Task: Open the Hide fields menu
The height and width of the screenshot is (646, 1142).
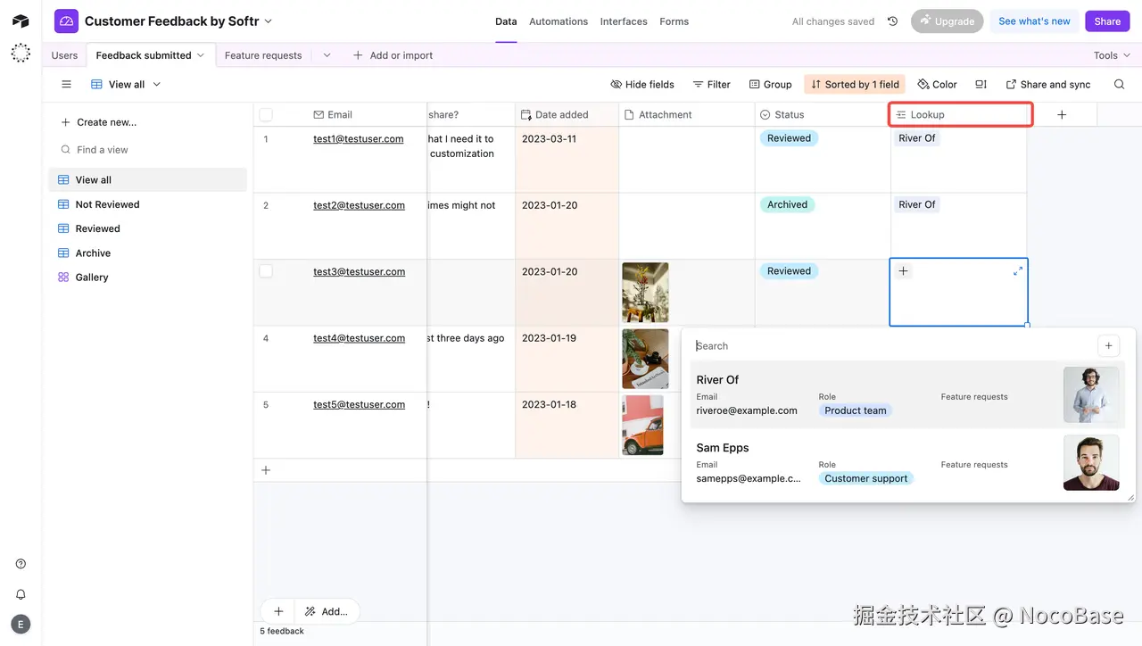Action: point(641,84)
